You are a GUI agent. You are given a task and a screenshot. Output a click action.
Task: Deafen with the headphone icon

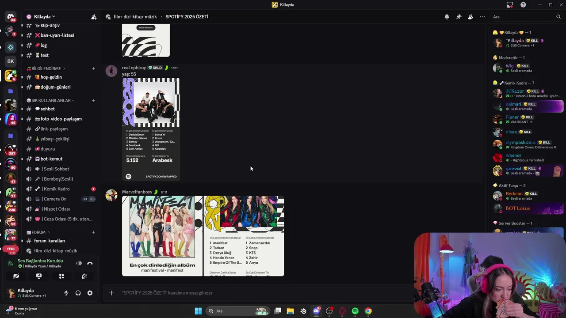pos(78,293)
